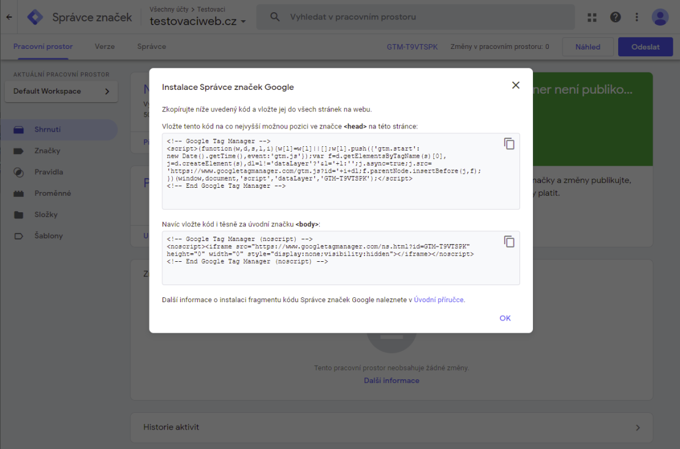
Task: Switch to Pracovní prostor tab
Action: point(43,46)
